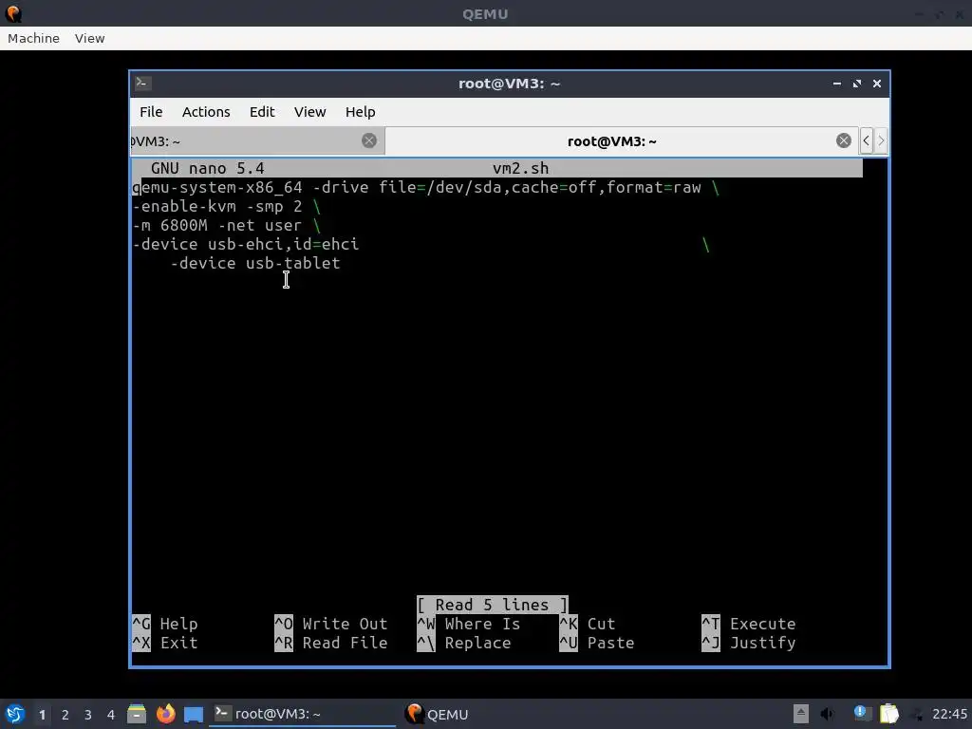The width and height of the screenshot is (972, 729).
Task: Click the terminal icon in window title bar
Action: [142, 84]
